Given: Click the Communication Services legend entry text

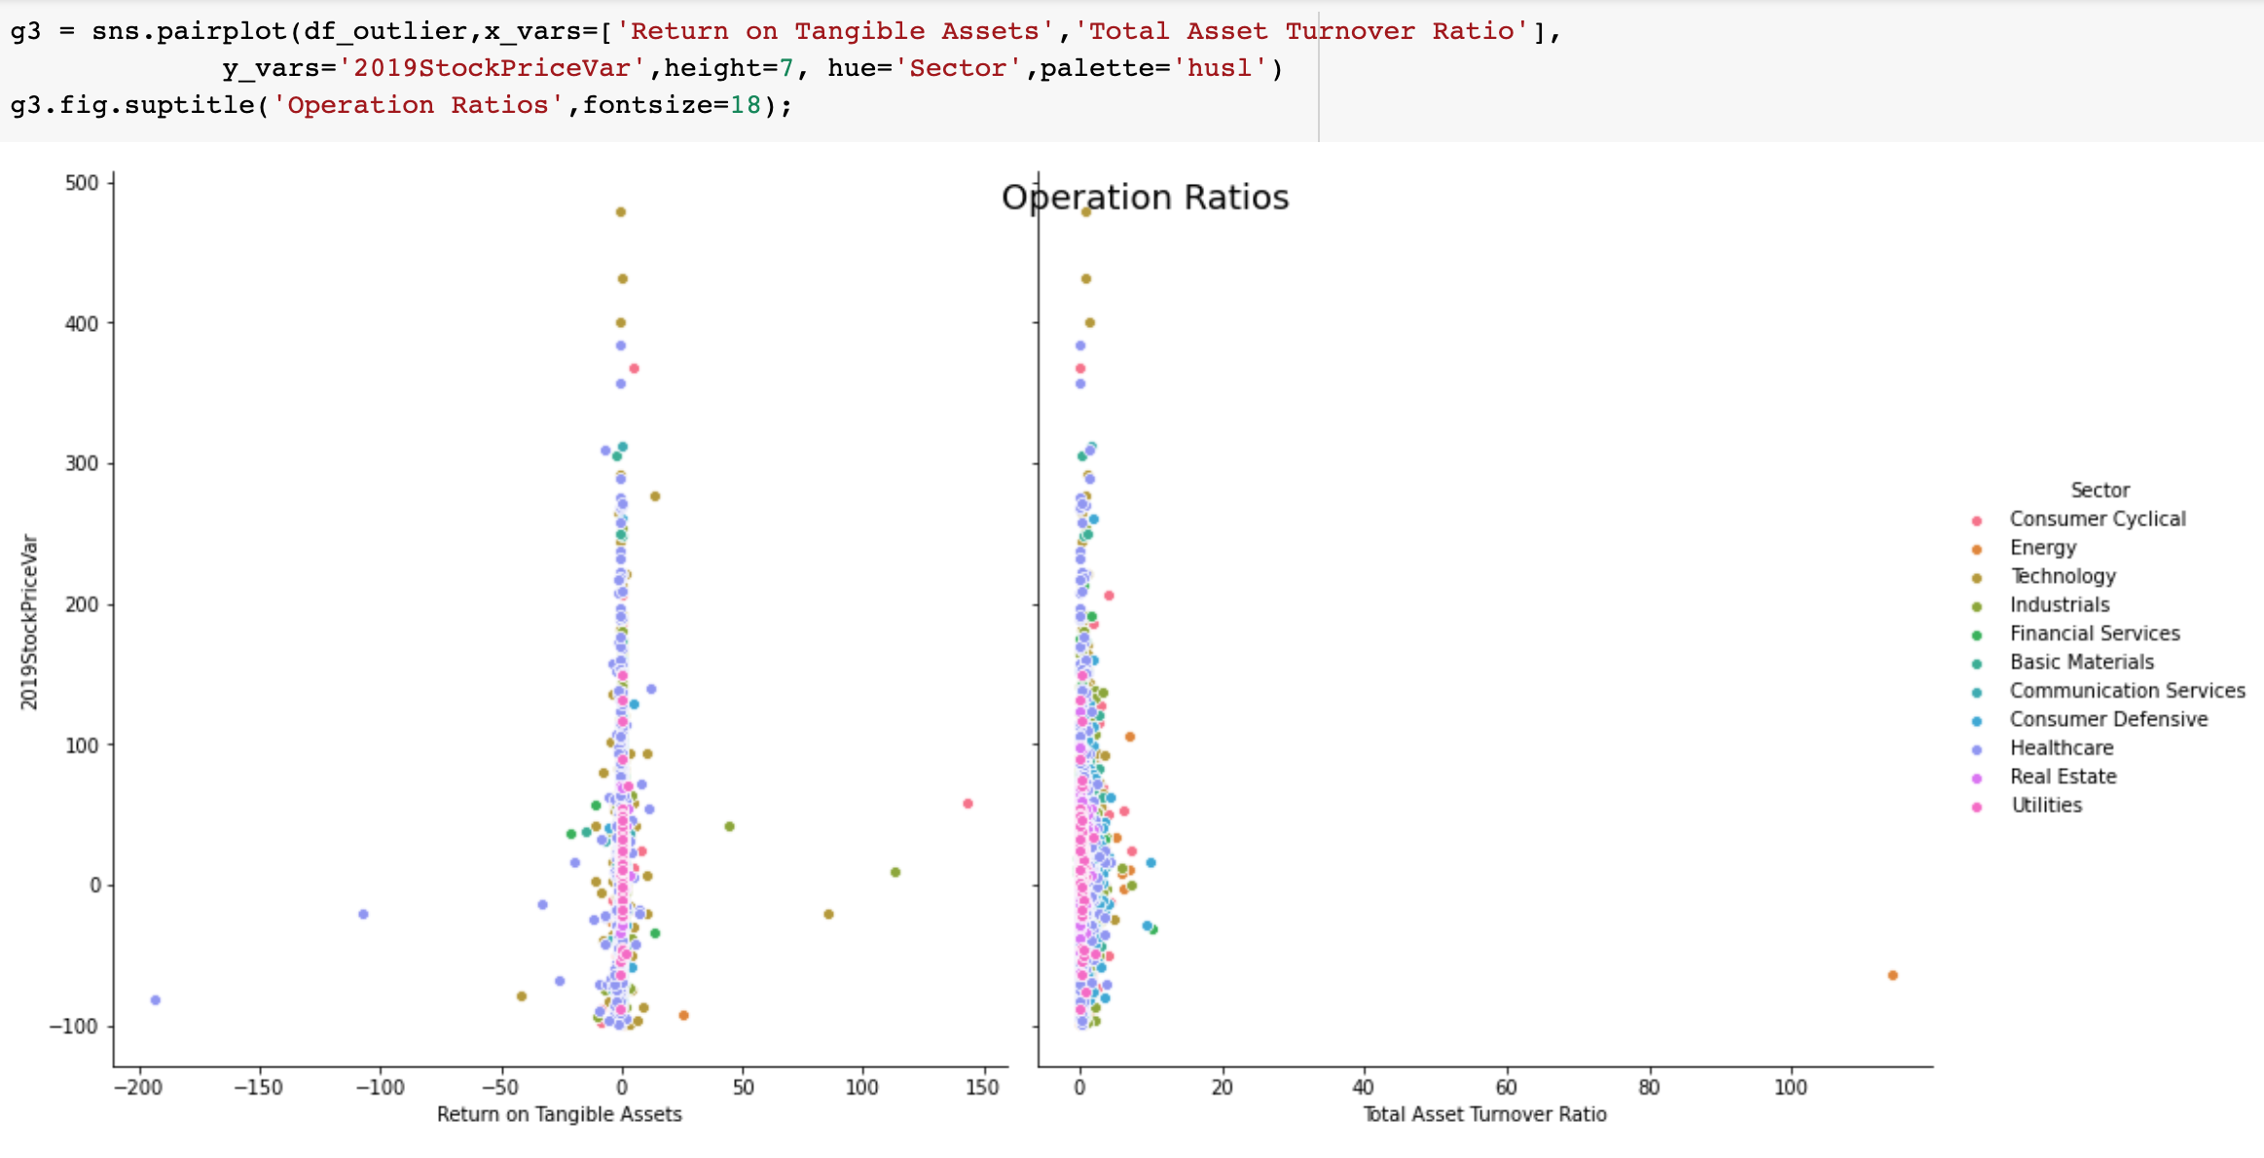Looking at the screenshot, I should [x=2127, y=691].
